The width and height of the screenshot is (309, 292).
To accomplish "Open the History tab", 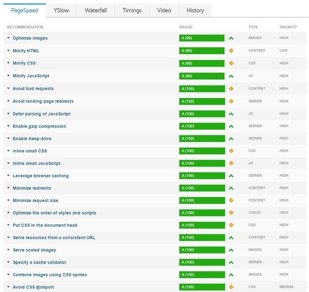I will point(195,11).
